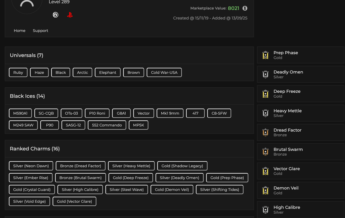
Task: Select the Bronze (Dread Factor) charm tag
Action: tap(81, 166)
